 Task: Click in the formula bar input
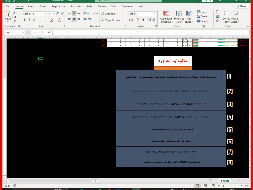point(150,32)
